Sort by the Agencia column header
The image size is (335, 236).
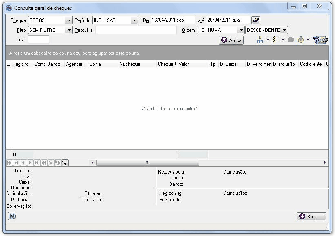pyautogui.click(x=76, y=64)
